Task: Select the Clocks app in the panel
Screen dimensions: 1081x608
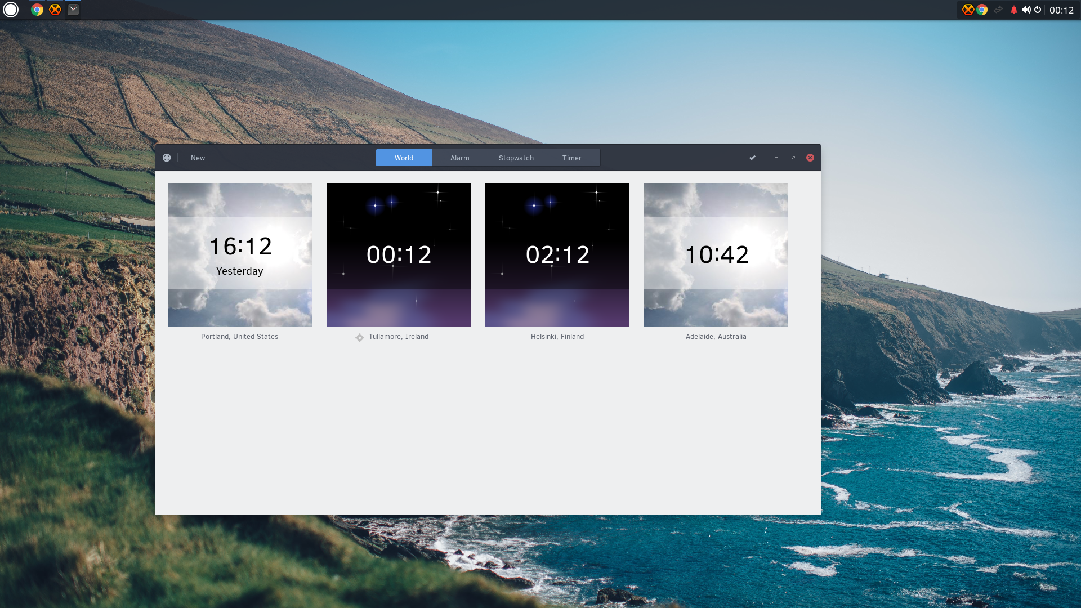Action: point(73,10)
